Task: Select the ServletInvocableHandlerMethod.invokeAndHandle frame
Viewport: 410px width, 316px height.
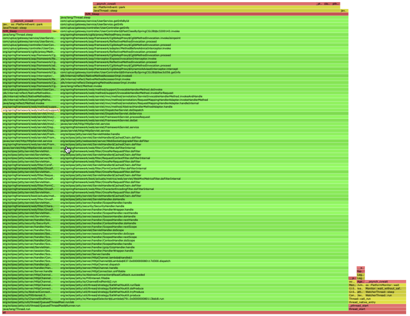Action: 204,96
